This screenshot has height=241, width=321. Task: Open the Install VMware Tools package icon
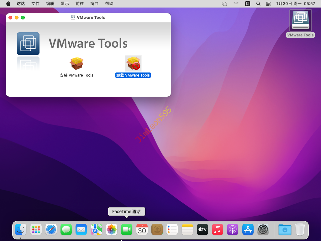pos(76,64)
